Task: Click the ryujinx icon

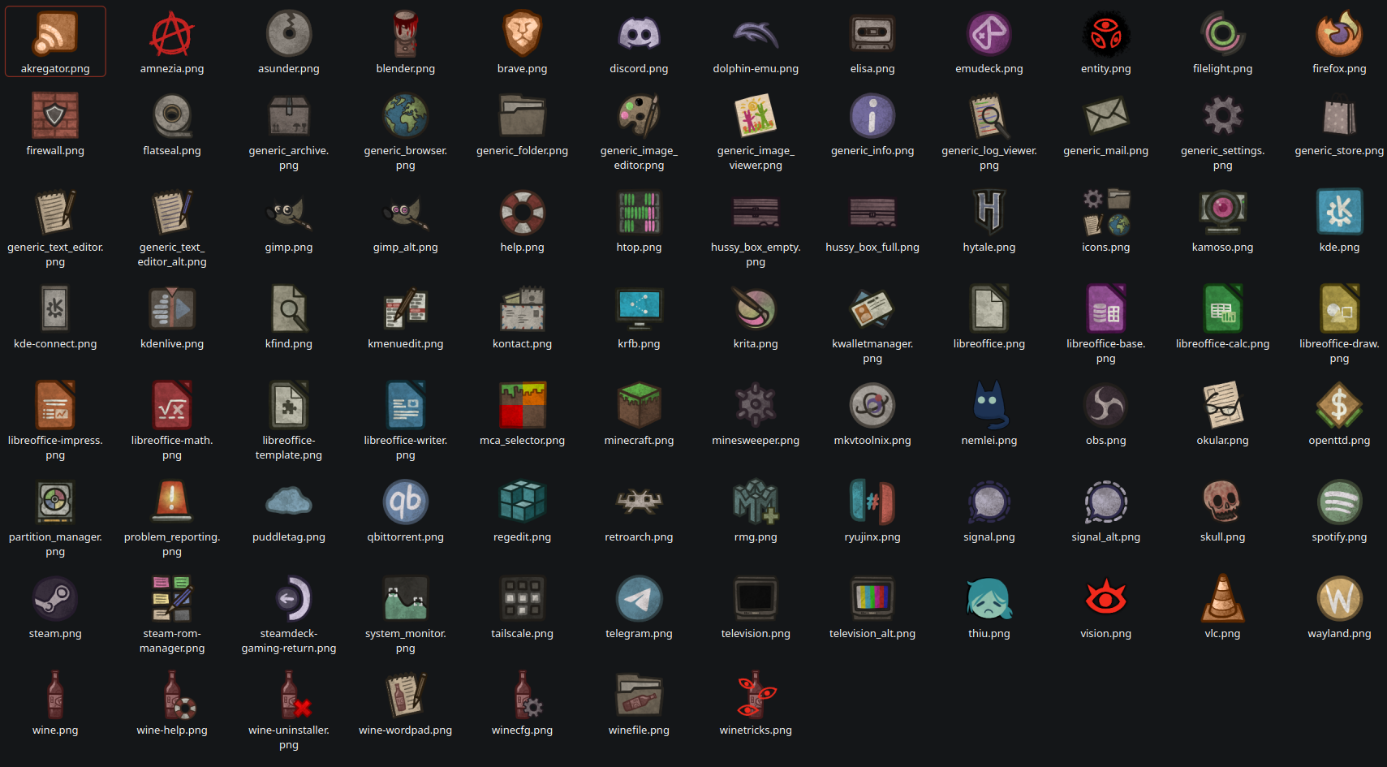Action: point(872,502)
